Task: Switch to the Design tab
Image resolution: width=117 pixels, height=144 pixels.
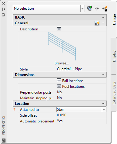Action: [x=114, y=19]
